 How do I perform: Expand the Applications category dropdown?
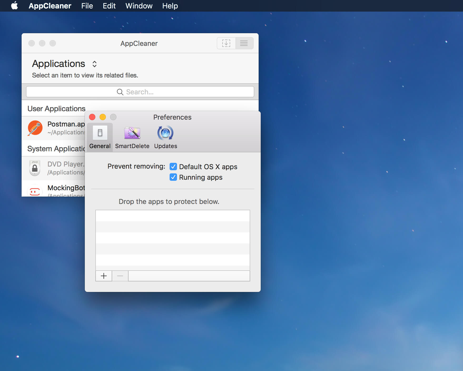coord(94,64)
